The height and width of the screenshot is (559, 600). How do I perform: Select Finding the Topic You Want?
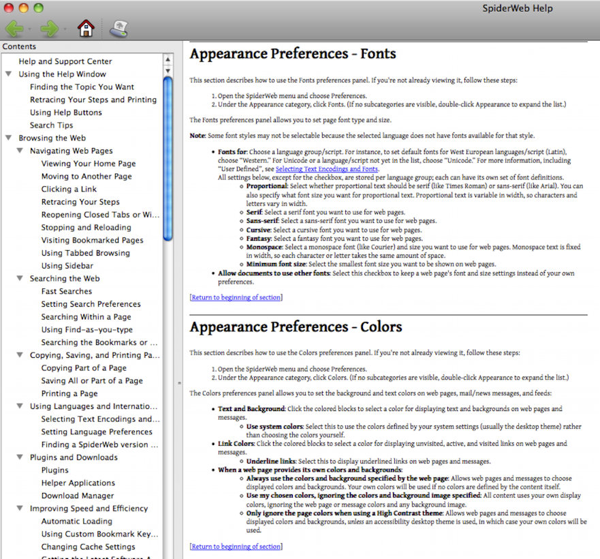82,87
